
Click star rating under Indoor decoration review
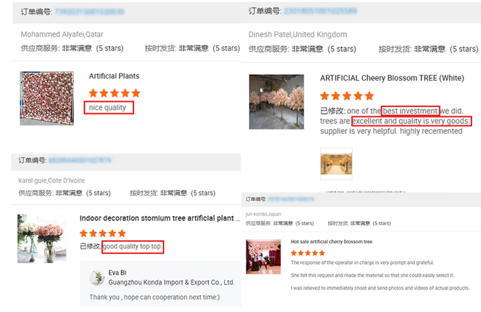pos(103,233)
